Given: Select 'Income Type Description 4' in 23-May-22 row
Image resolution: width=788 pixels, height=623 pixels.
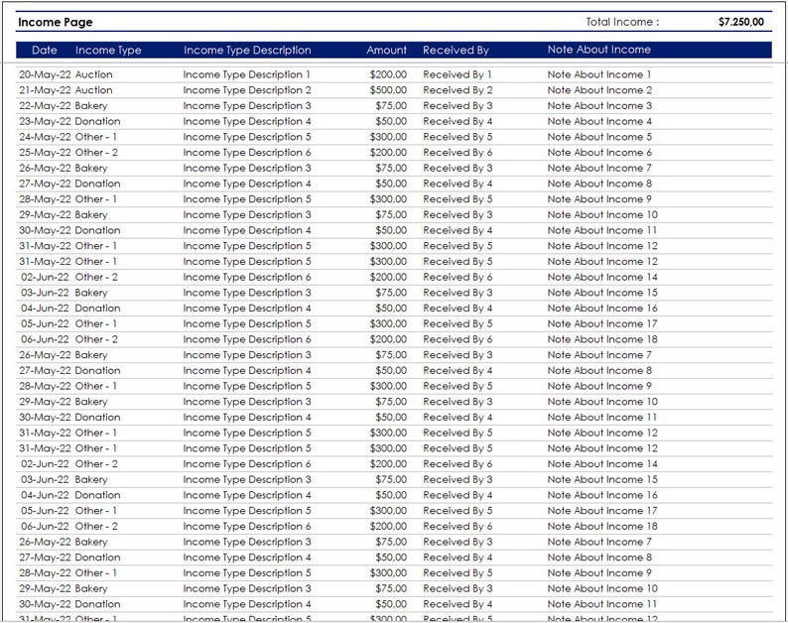Looking at the screenshot, I should pyautogui.click(x=247, y=122).
